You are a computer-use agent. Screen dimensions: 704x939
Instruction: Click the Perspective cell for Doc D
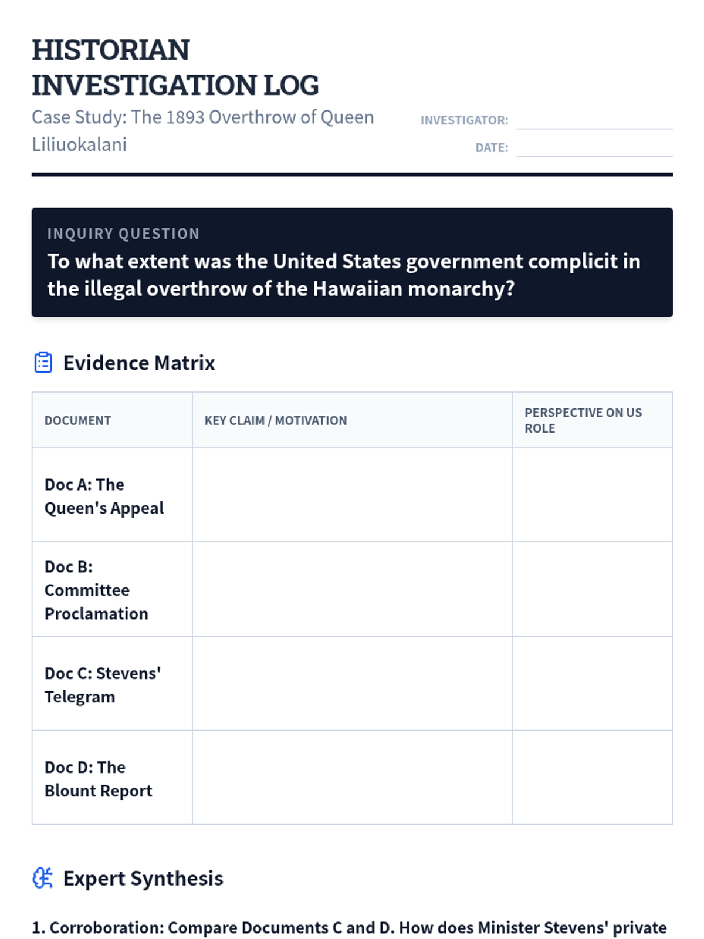point(592,778)
